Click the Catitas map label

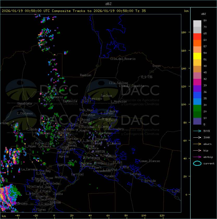[135, 174]
